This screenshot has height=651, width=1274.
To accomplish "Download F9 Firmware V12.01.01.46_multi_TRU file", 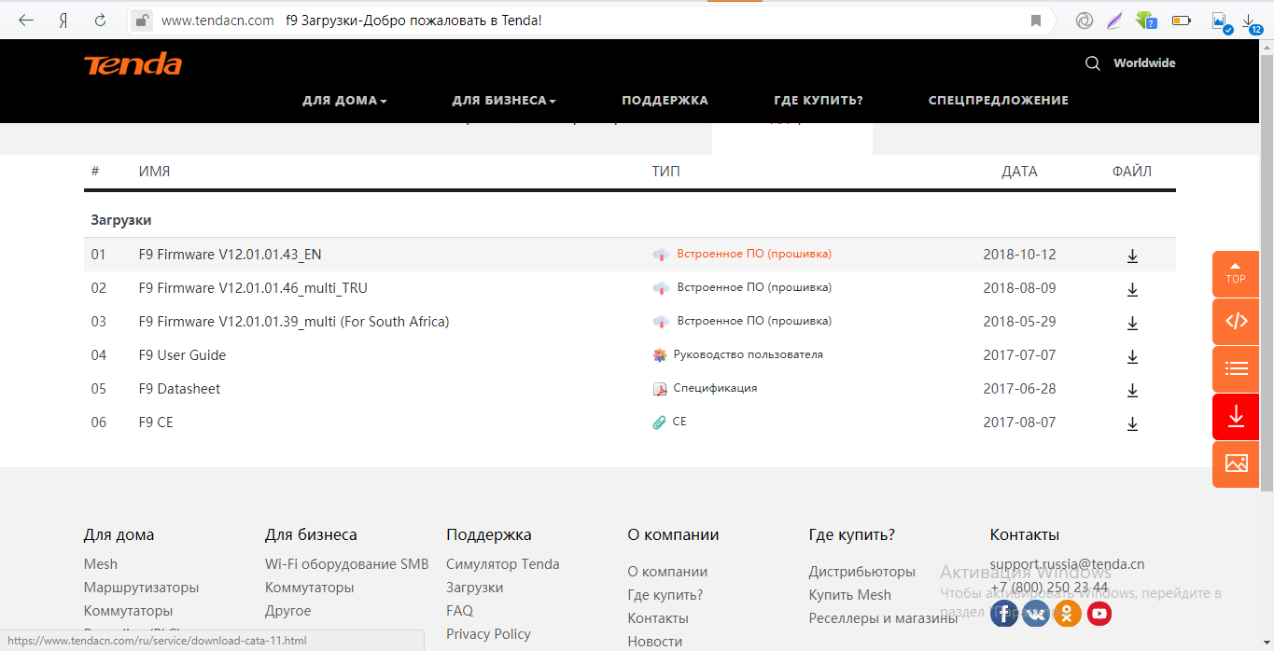I will (1132, 289).
